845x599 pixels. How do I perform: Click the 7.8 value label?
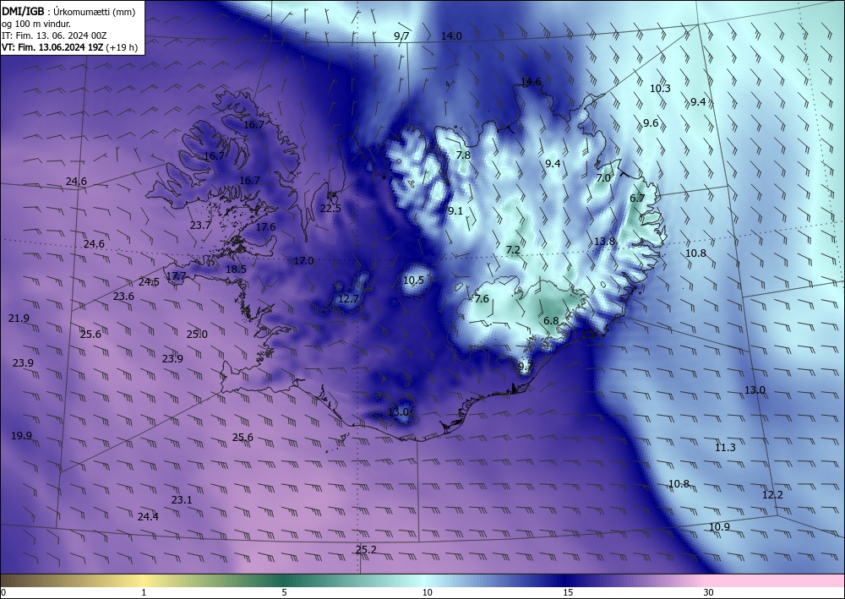tap(463, 155)
